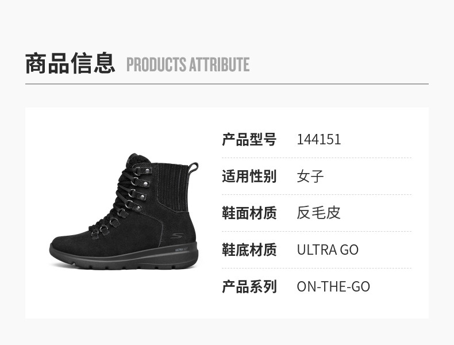Select the model number 144151
Image resolution: width=454 pixels, height=345 pixels.
pyautogui.click(x=319, y=140)
